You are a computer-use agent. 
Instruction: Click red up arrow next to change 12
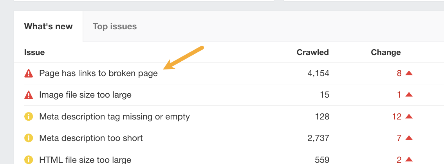click(409, 116)
